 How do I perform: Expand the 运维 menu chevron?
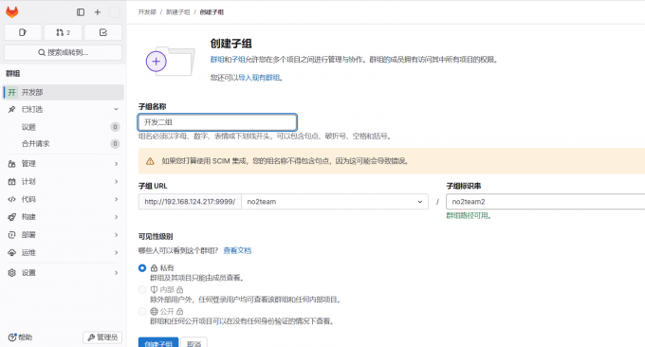[x=116, y=252]
